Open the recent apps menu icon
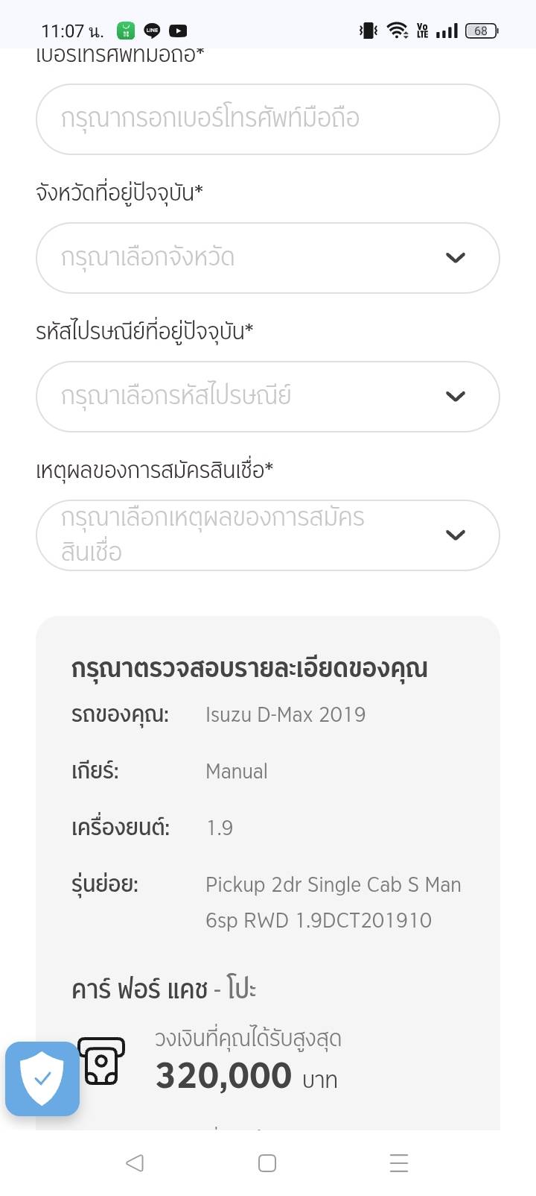 pyautogui.click(x=399, y=1163)
